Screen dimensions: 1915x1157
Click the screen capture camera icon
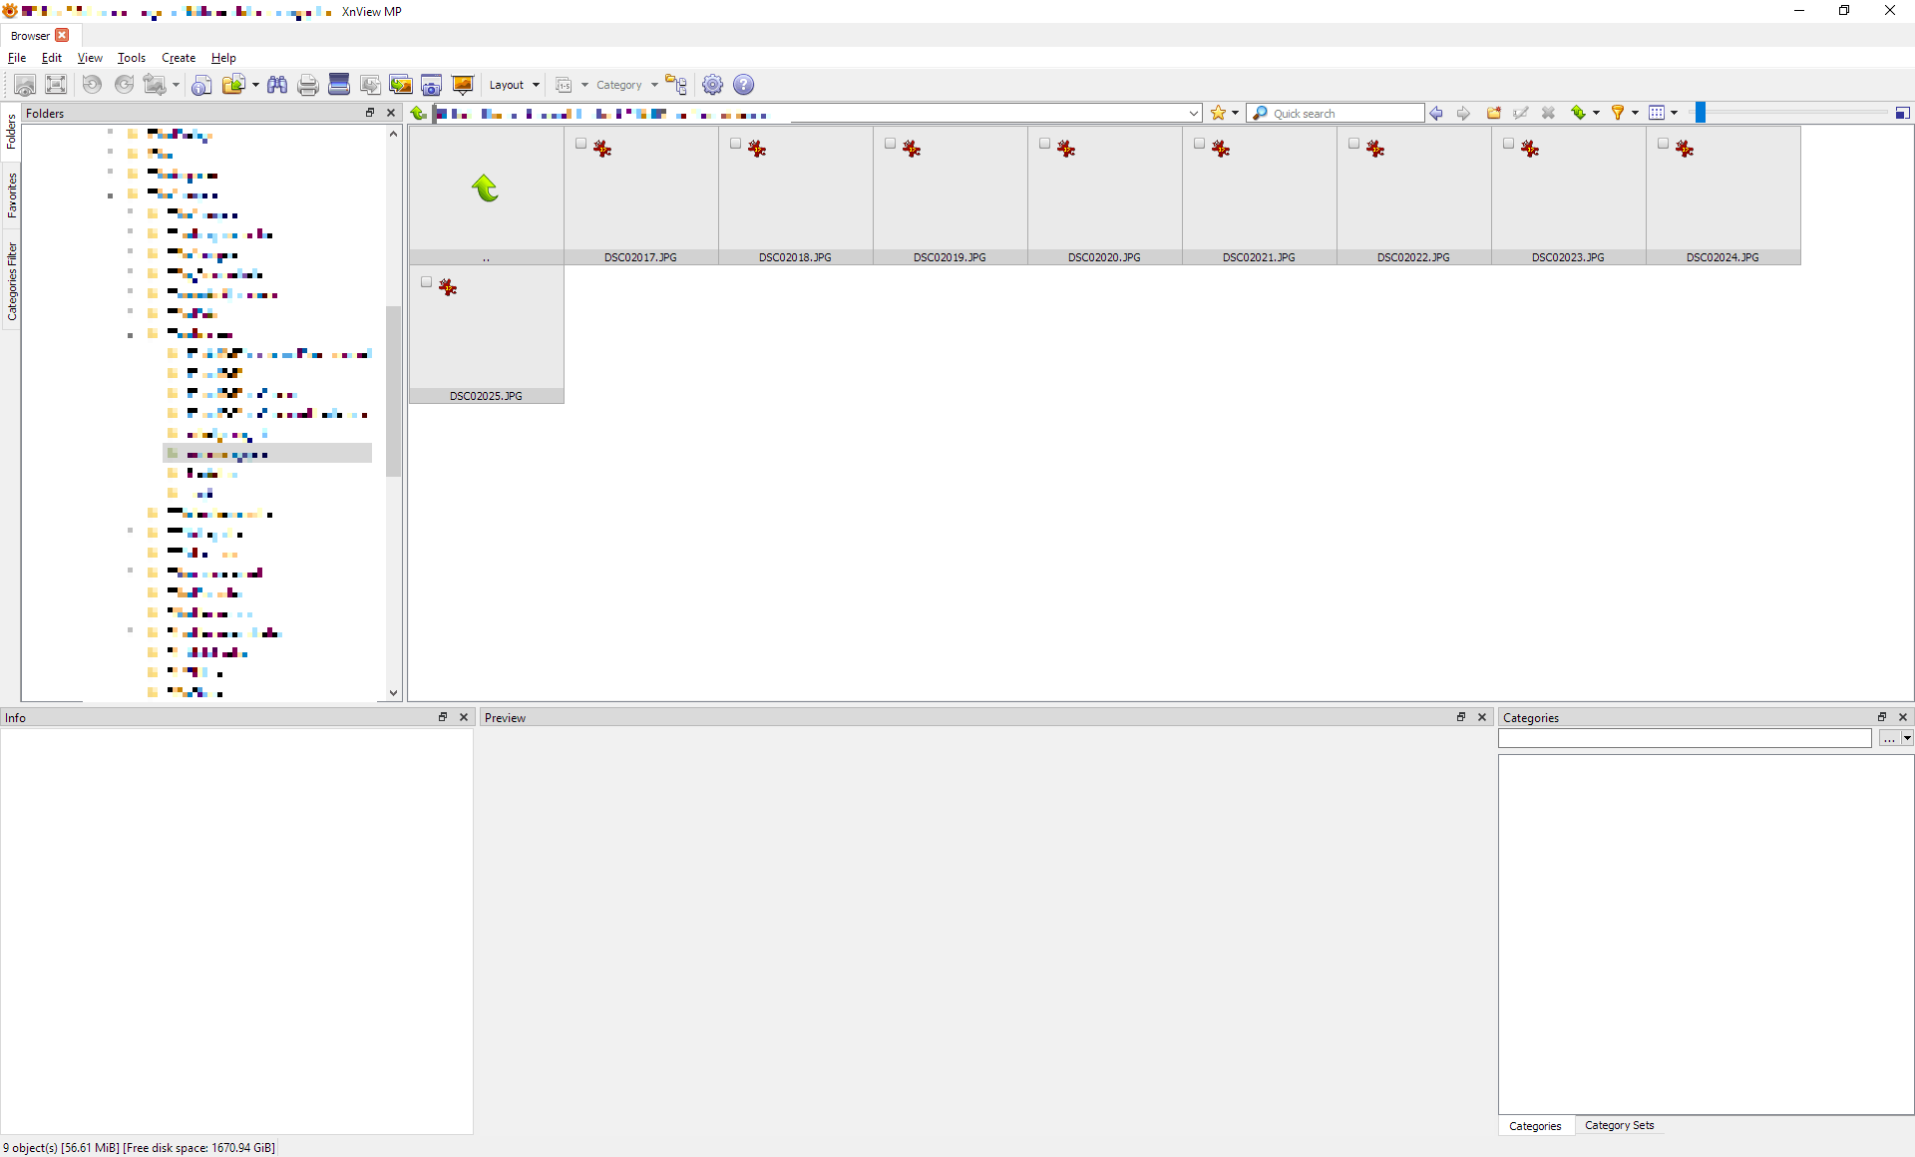point(431,85)
